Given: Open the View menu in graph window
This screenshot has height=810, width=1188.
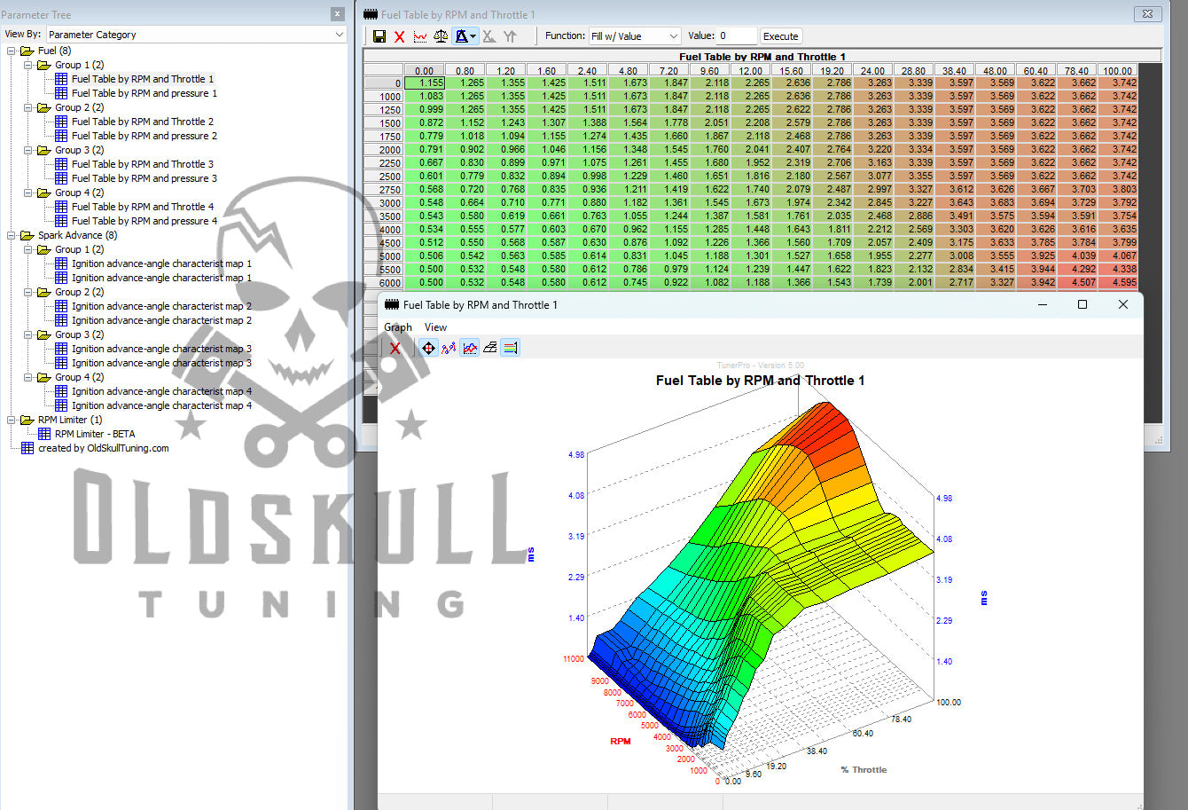Looking at the screenshot, I should click(435, 327).
